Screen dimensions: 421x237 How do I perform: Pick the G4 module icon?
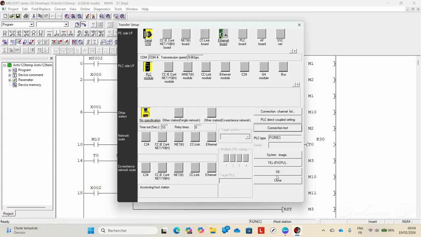coord(264,67)
